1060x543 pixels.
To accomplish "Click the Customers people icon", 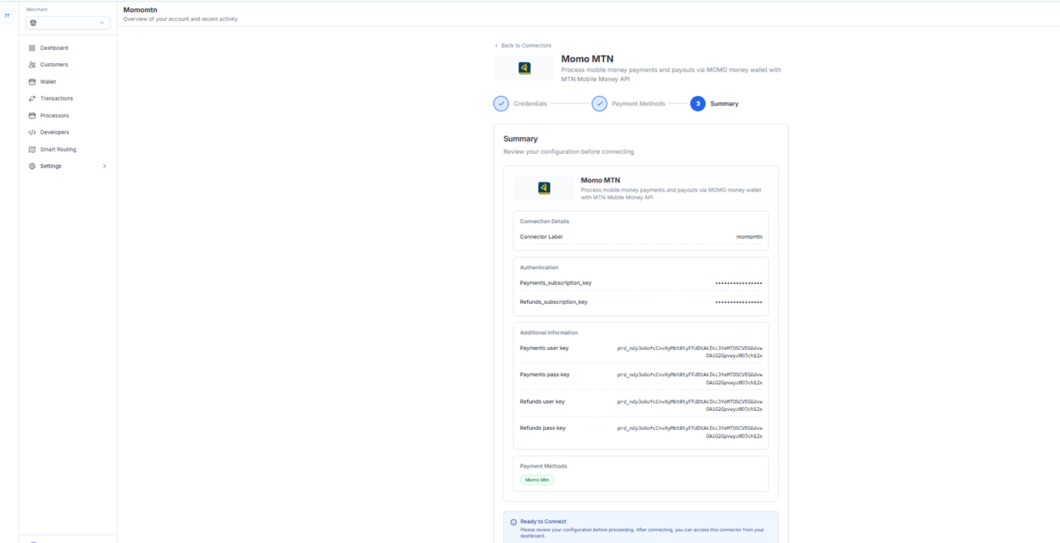I will coord(32,65).
